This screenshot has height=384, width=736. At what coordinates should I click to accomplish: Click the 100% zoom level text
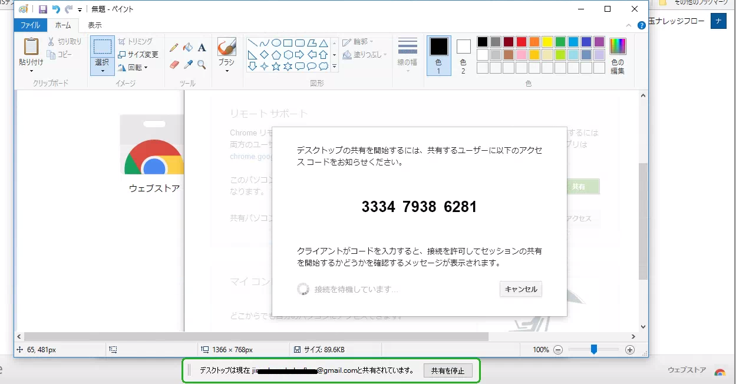(x=541, y=349)
